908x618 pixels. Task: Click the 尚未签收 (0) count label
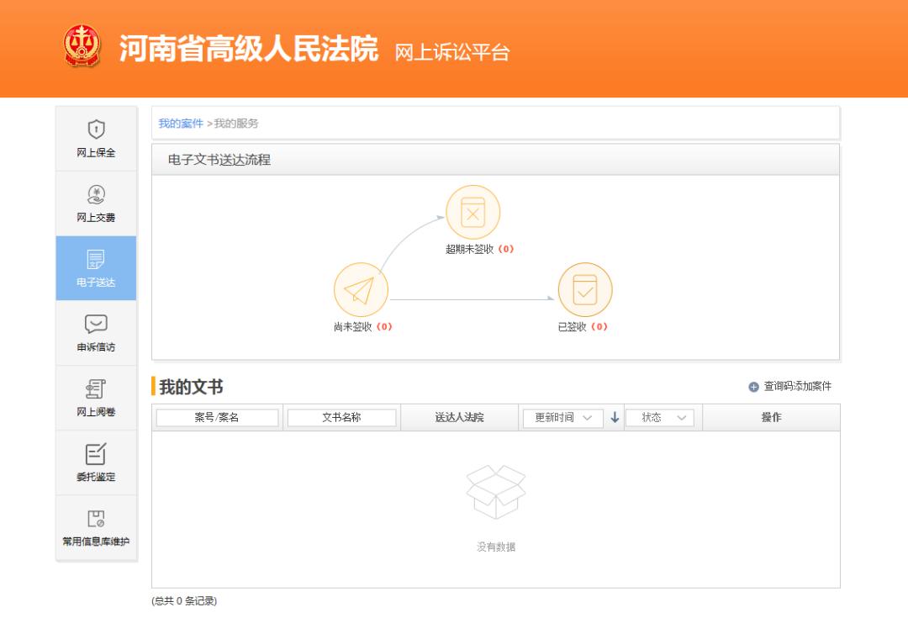(361, 328)
